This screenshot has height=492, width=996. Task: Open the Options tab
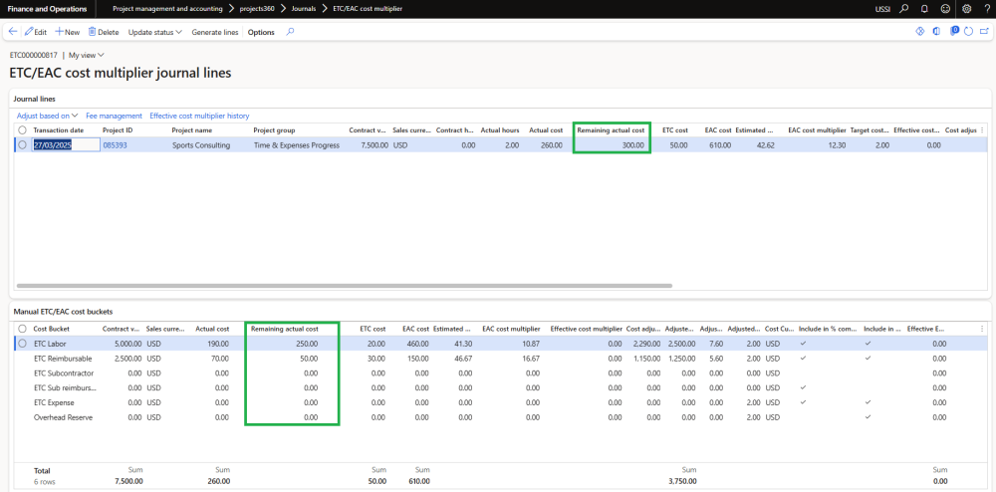261,32
